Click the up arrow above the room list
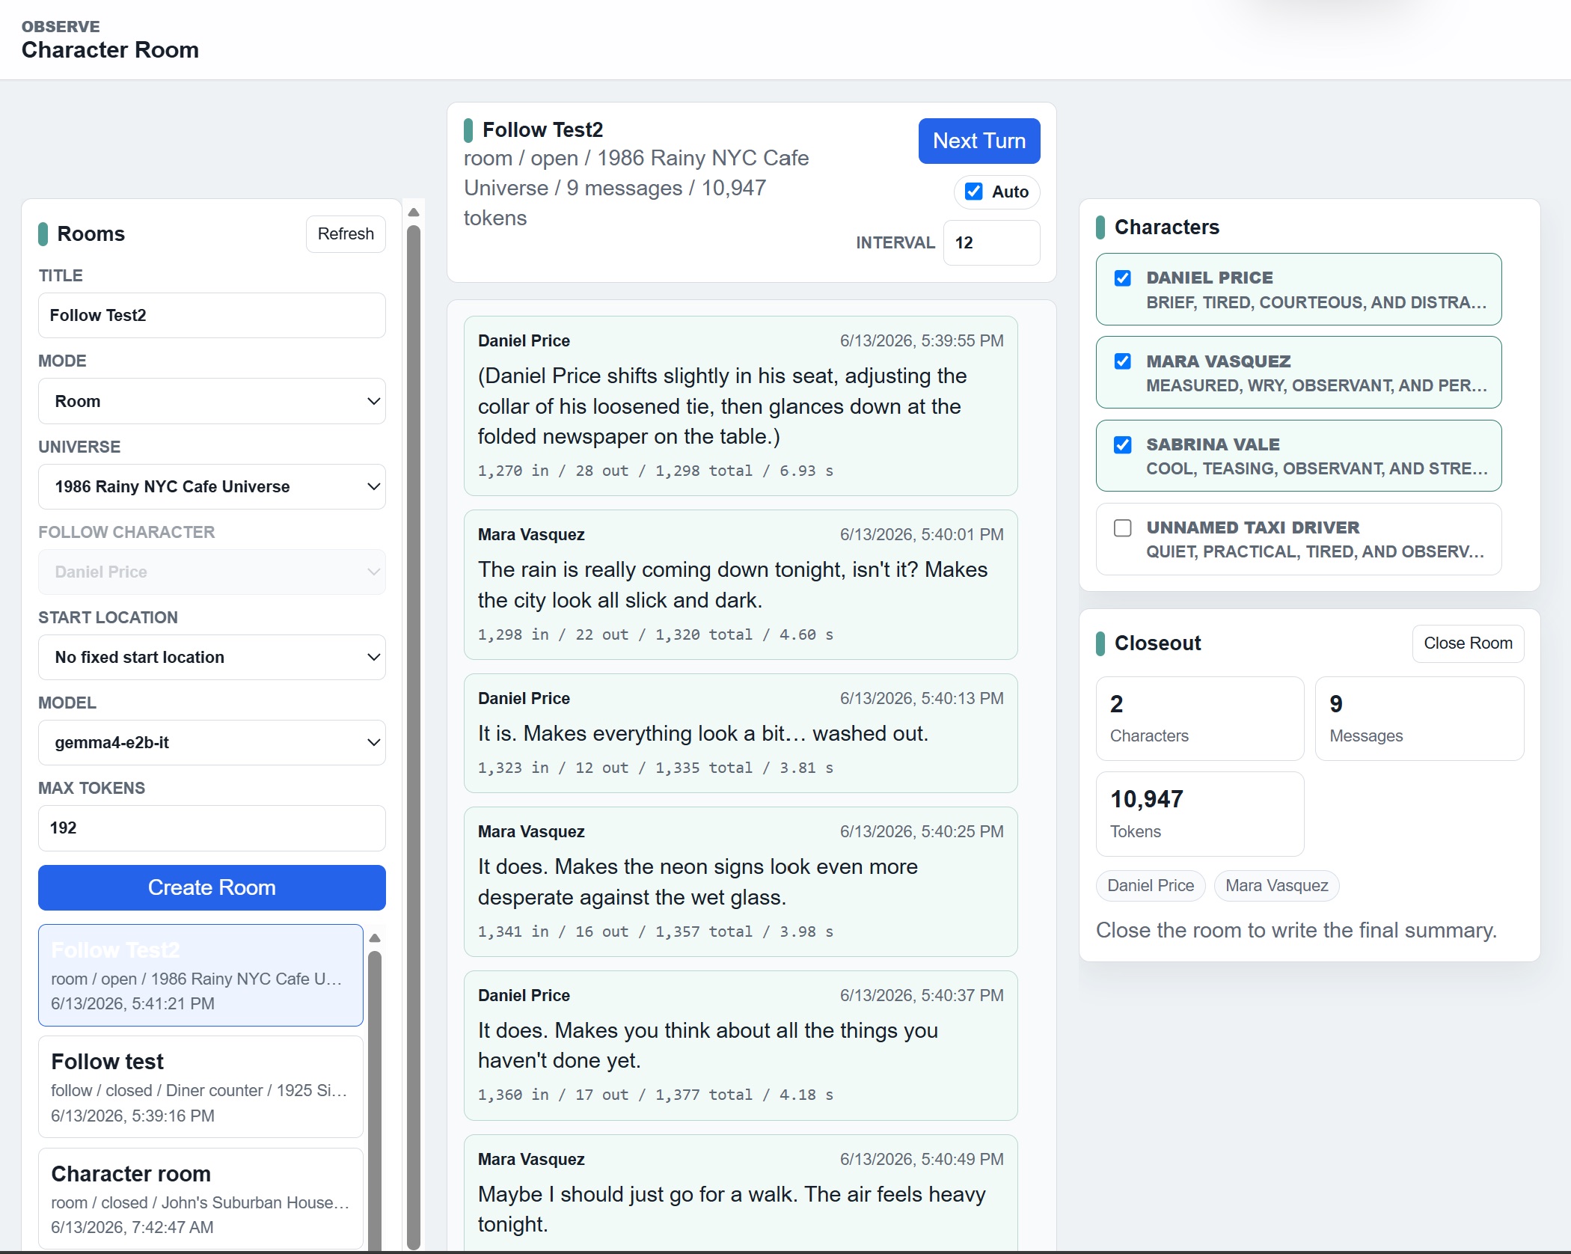Image resolution: width=1571 pixels, height=1254 pixels. pos(376,938)
